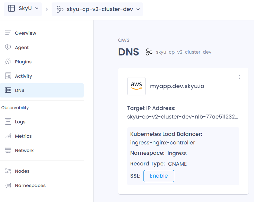Click the Metrics ruler icon
Image resolution: width=254 pixels, height=202 pixels.
tap(8, 136)
